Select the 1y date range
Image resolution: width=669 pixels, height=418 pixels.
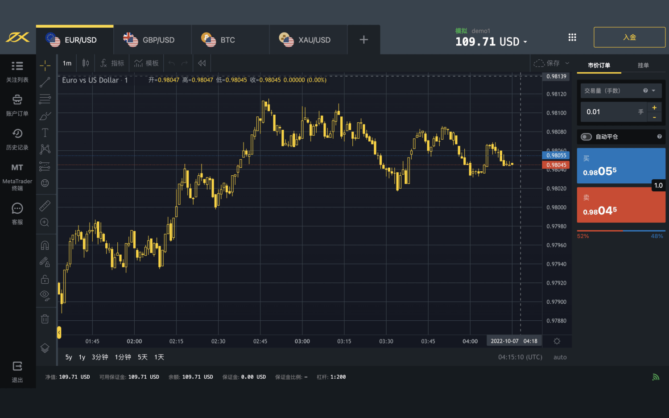82,357
